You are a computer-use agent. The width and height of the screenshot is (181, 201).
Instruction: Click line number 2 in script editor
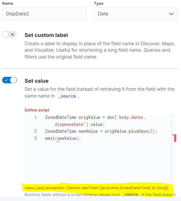pos(35,131)
